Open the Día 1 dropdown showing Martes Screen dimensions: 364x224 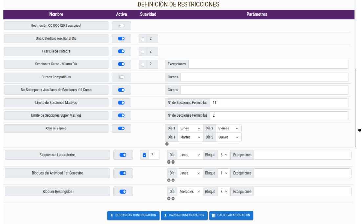[190, 137]
